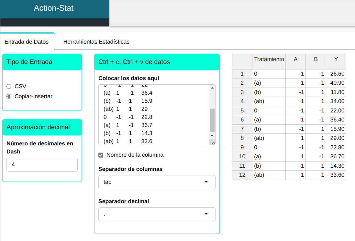Select the Copiar-Insertar radio option
Viewport: 355px width, 241px height.
click(9, 96)
